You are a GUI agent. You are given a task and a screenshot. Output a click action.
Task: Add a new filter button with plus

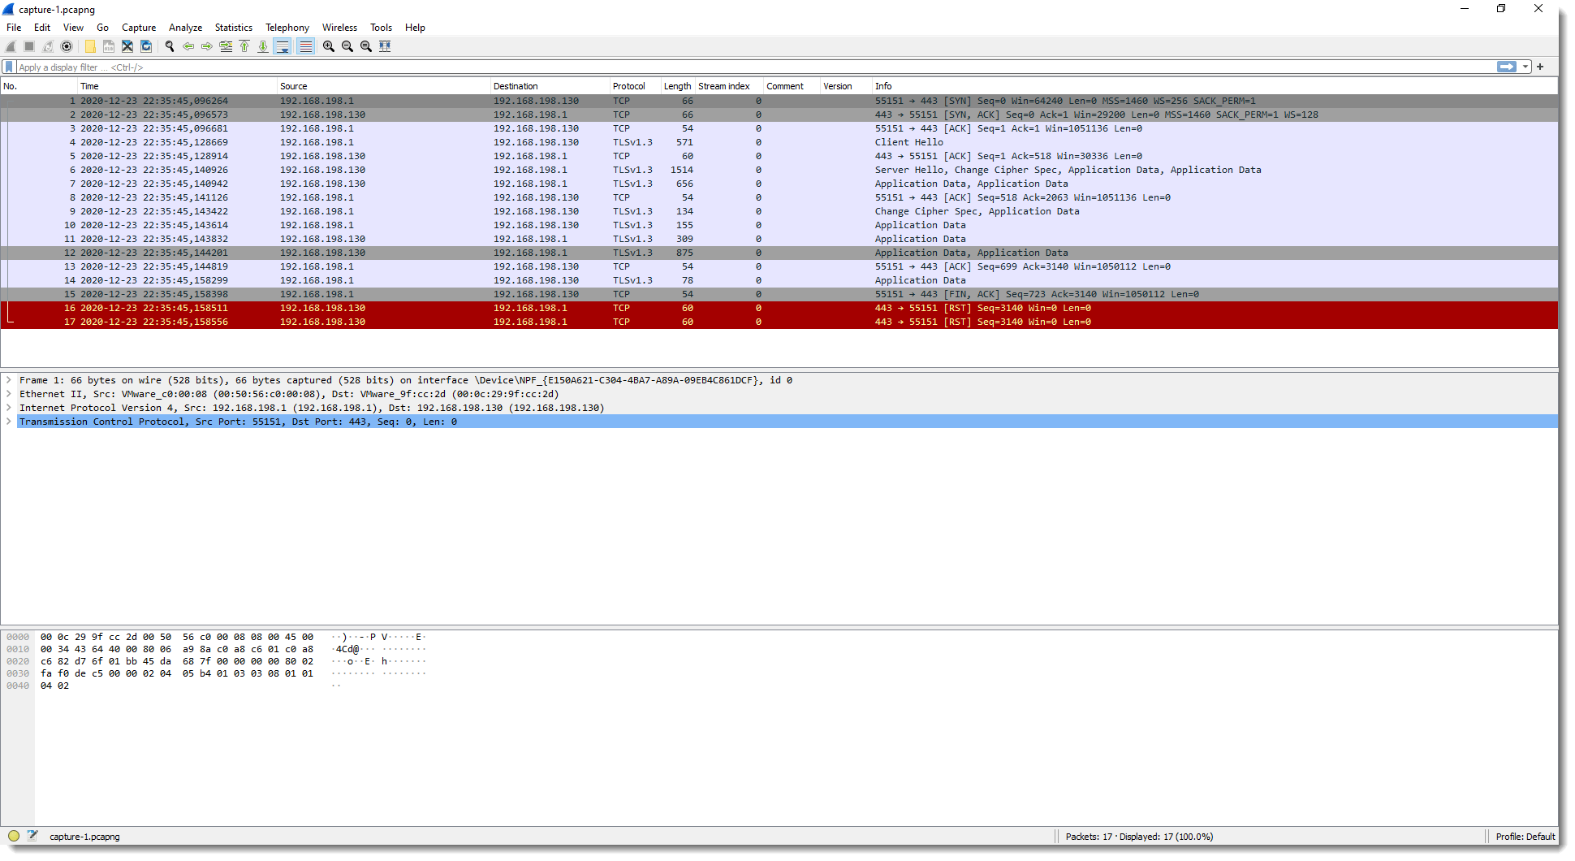[x=1539, y=67]
